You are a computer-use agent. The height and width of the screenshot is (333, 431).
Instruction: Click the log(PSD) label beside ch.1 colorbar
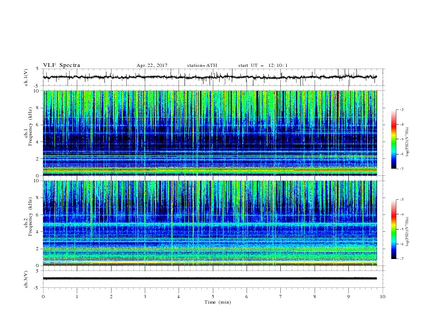tap(407, 142)
